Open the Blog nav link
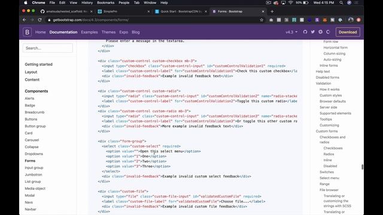The image size is (383, 215). 136,32
